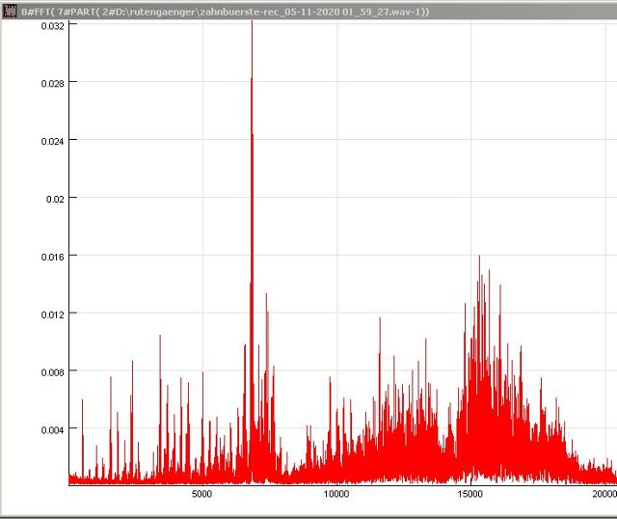Click the y-axis label 0.012
Image resolution: width=617 pixels, height=519 pixels.
[x=52, y=315]
